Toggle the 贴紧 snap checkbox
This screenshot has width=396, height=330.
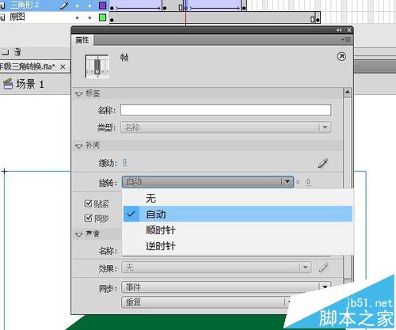tap(88, 203)
